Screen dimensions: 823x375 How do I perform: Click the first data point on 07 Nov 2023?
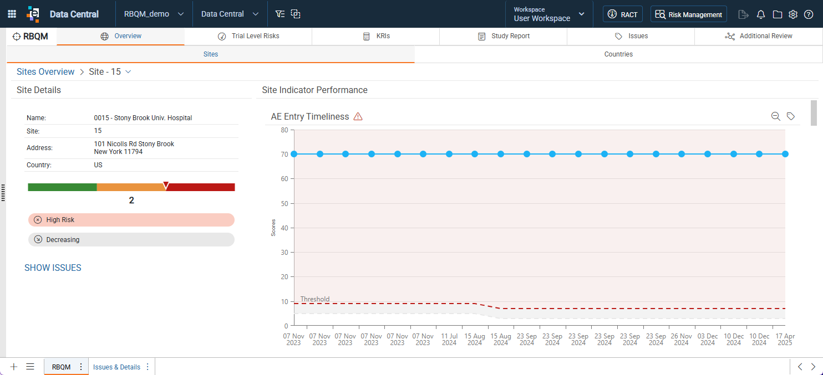click(294, 154)
